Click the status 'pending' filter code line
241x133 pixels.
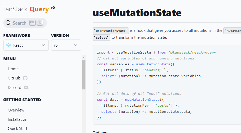click(x=135, y=70)
